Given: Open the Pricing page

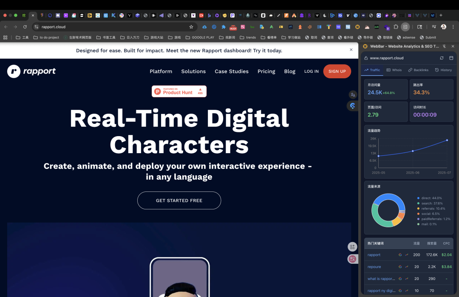Looking at the screenshot, I should click(266, 71).
